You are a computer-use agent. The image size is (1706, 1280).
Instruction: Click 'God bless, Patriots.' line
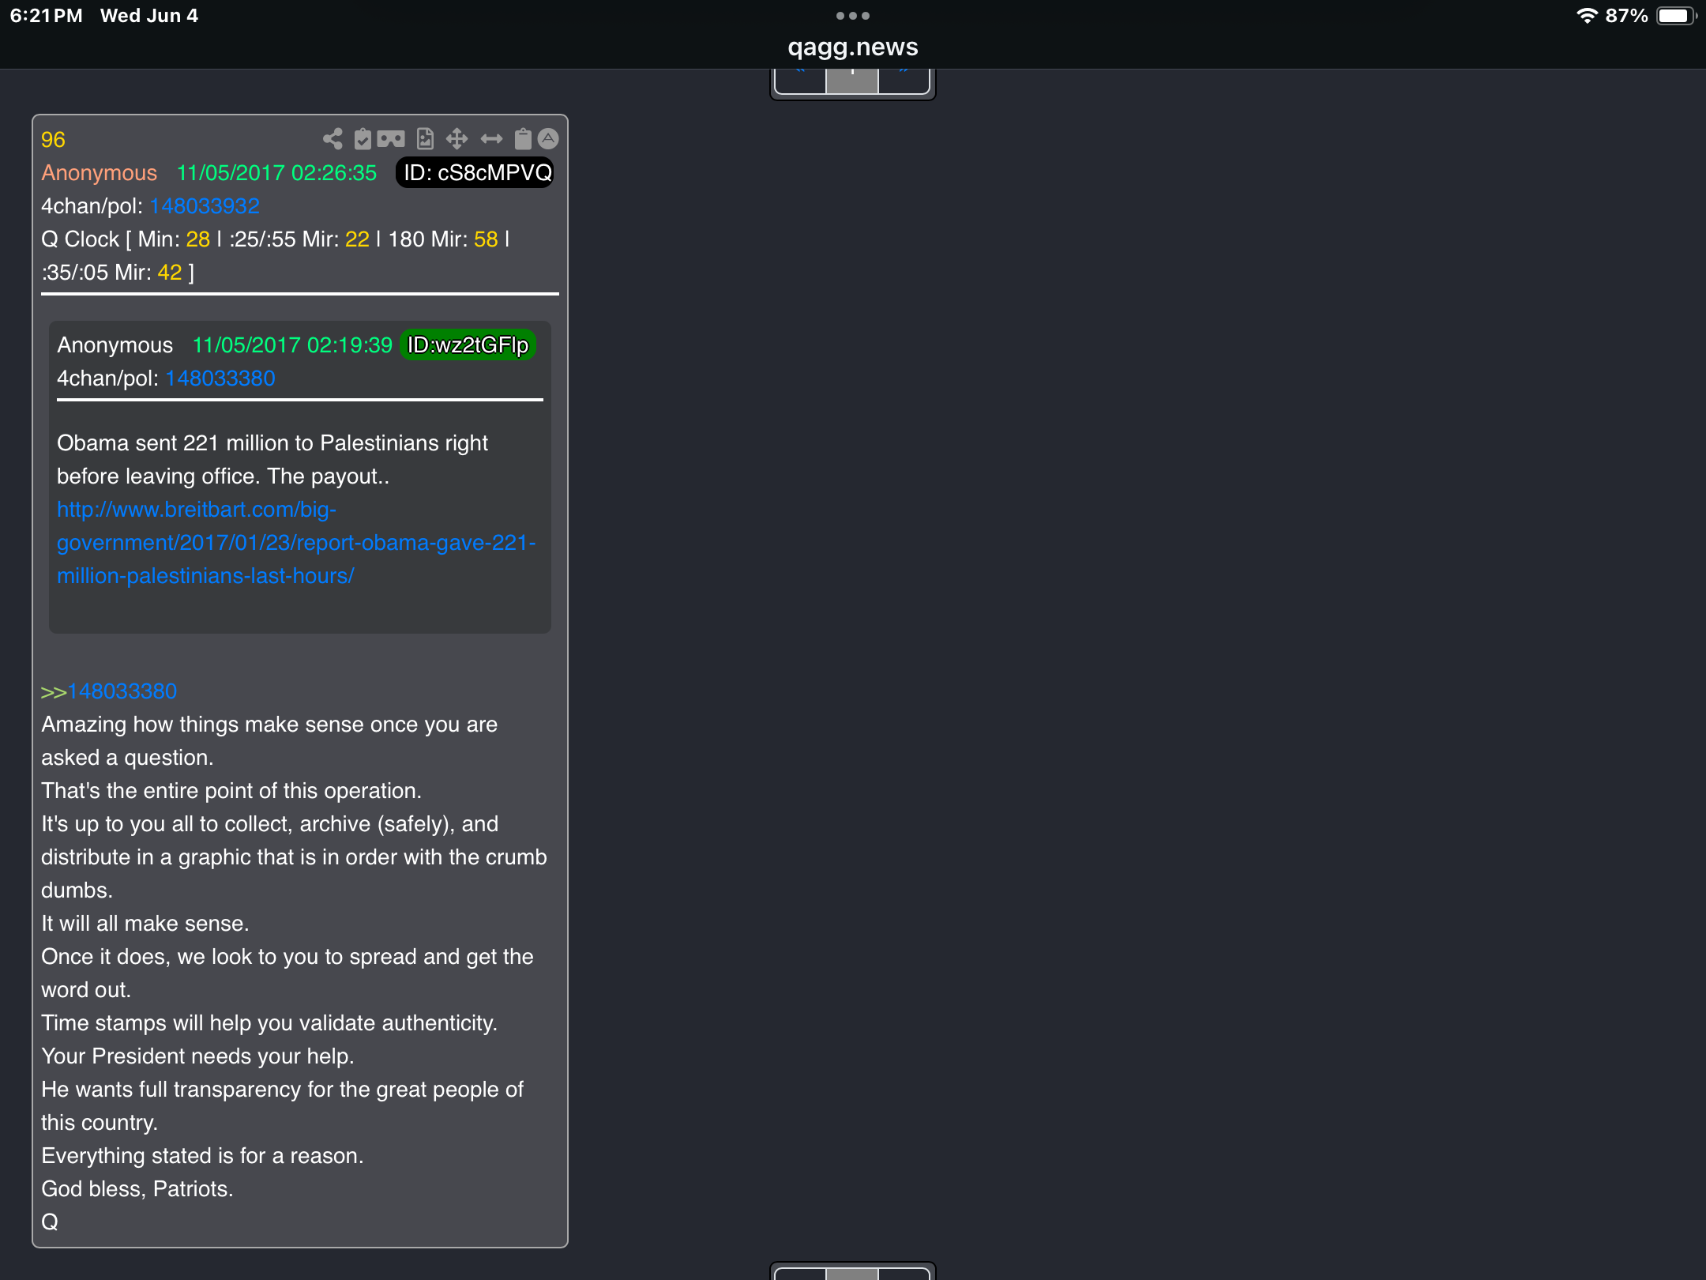tap(137, 1189)
